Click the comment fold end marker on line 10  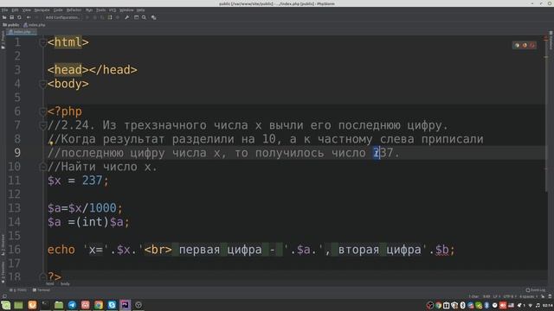42,167
